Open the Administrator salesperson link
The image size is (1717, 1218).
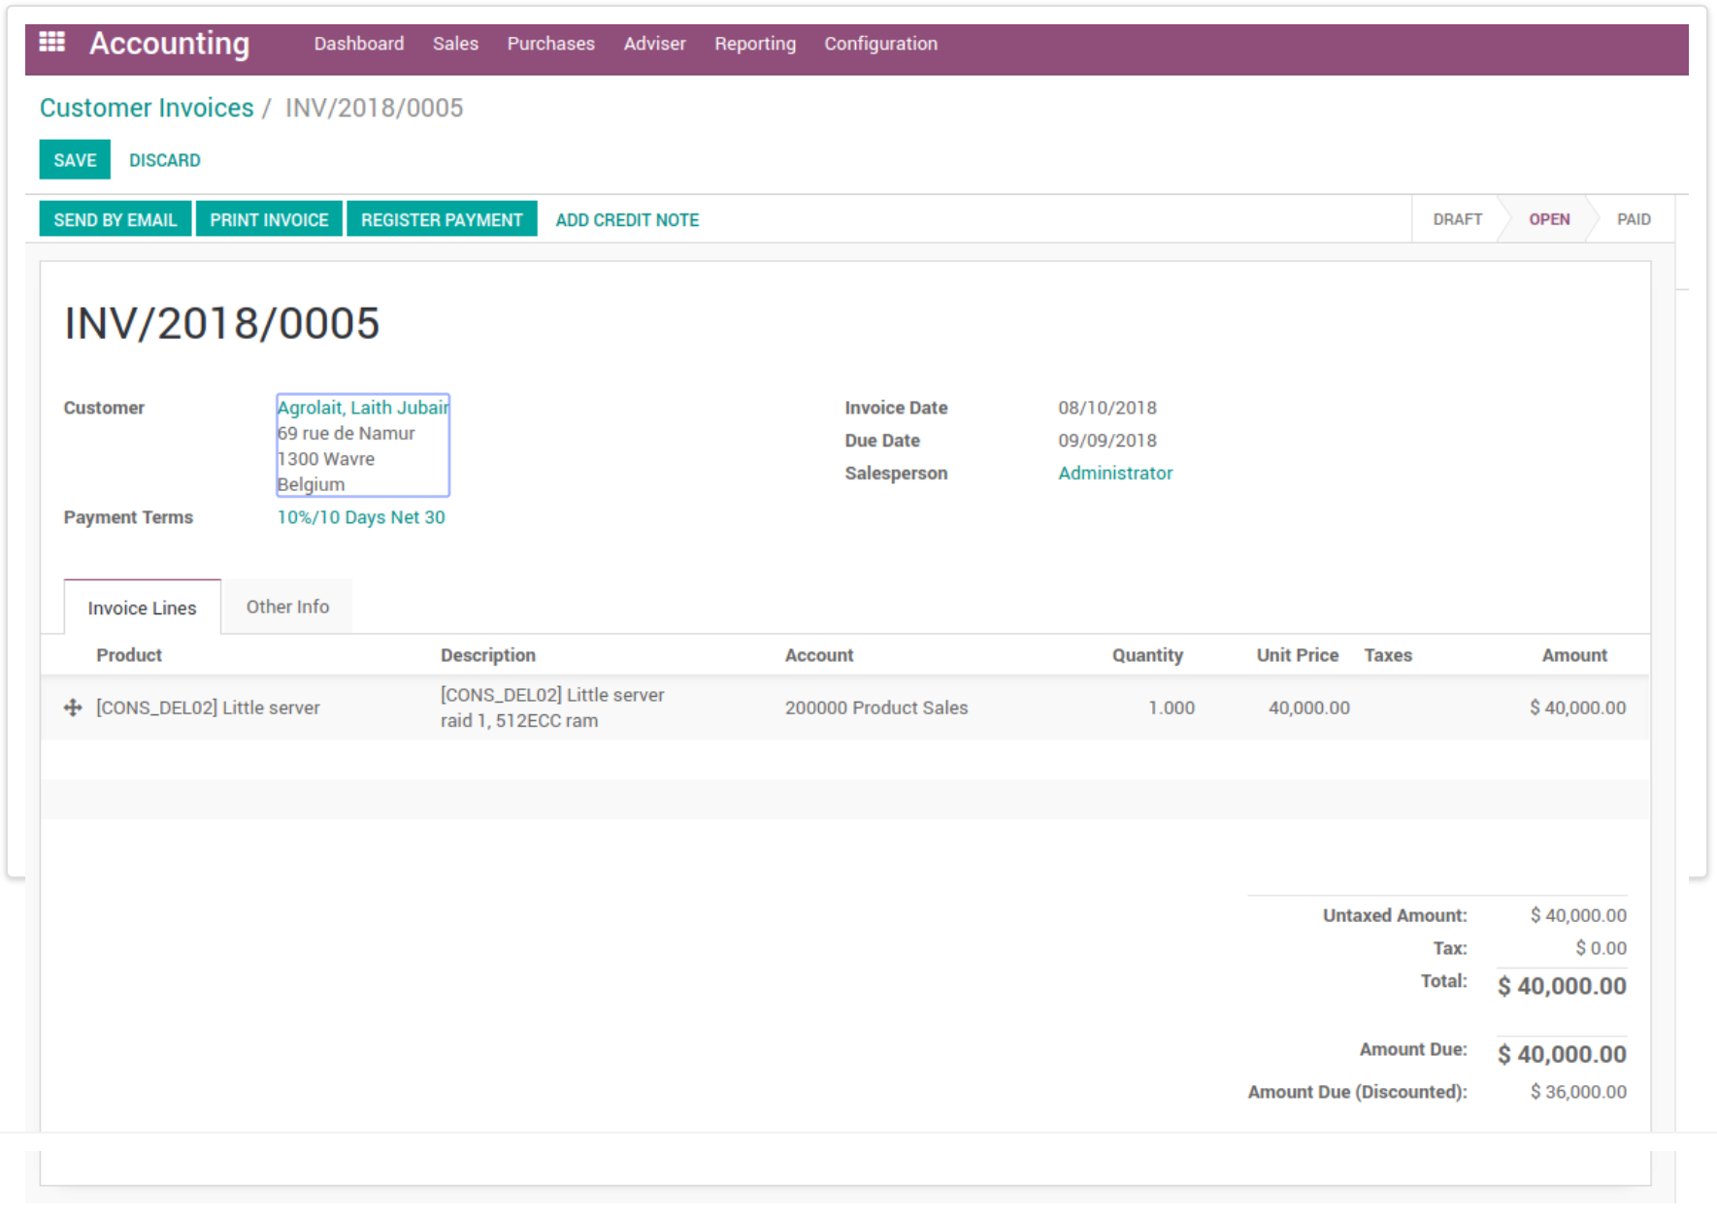click(1114, 473)
